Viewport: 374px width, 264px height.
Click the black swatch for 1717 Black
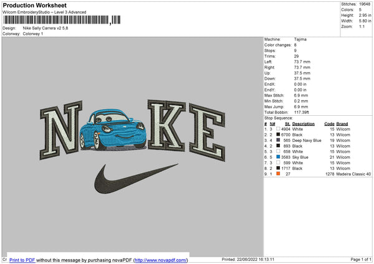278,168
